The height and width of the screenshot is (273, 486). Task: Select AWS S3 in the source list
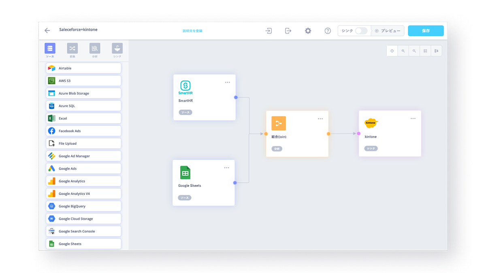[x=83, y=80]
